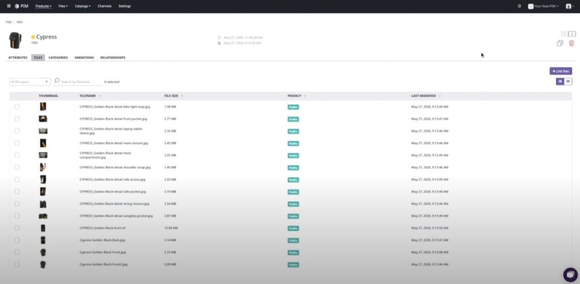This screenshot has height=284, width=580.
Task: Expand the Catalogs menu
Action: pos(83,6)
